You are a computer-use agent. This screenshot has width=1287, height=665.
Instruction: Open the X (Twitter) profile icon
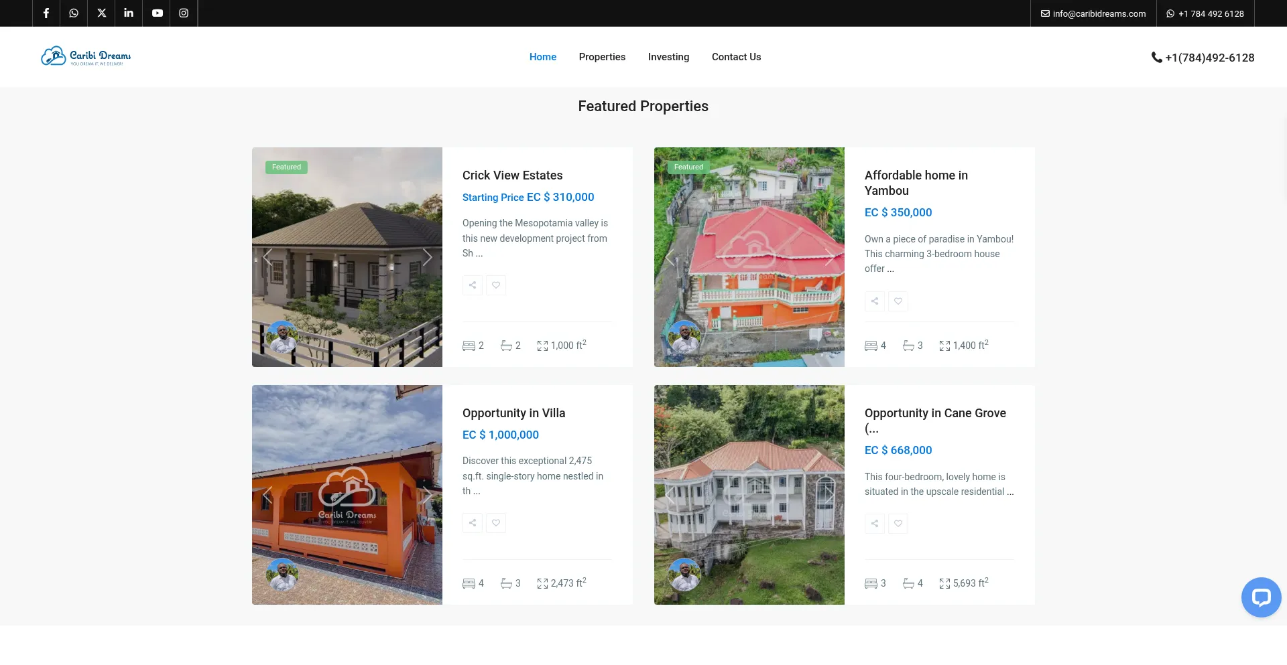102,13
